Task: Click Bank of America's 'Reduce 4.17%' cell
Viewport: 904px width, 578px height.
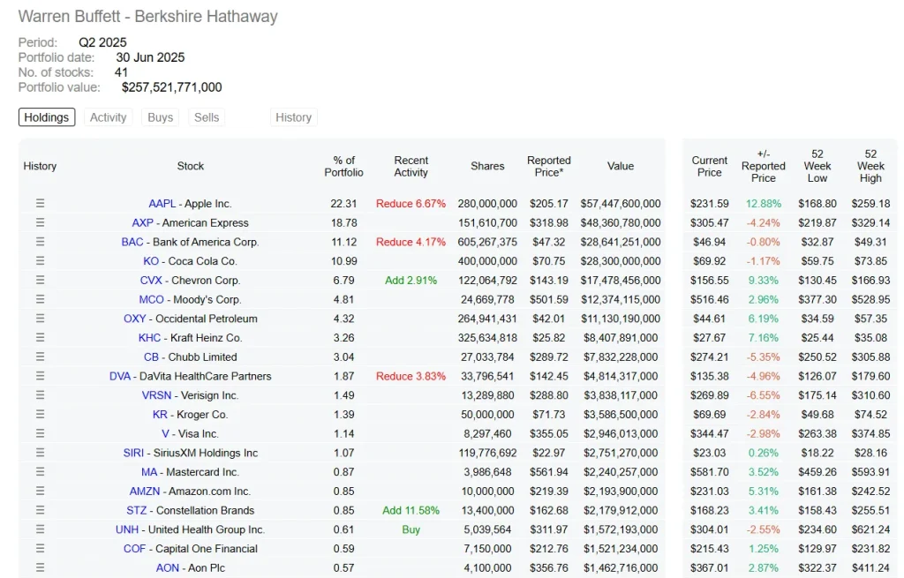Action: pos(411,242)
